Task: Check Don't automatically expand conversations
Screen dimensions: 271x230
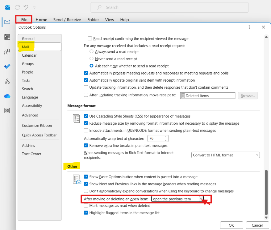Action: [86, 191]
